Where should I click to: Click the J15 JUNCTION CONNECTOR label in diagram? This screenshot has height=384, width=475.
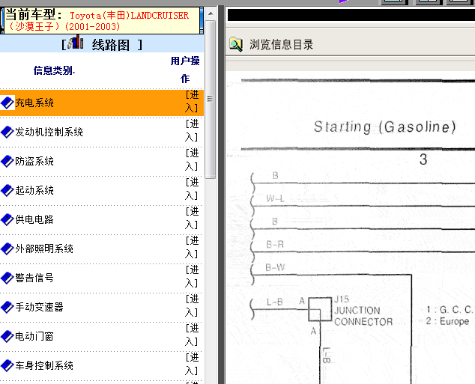click(x=363, y=311)
